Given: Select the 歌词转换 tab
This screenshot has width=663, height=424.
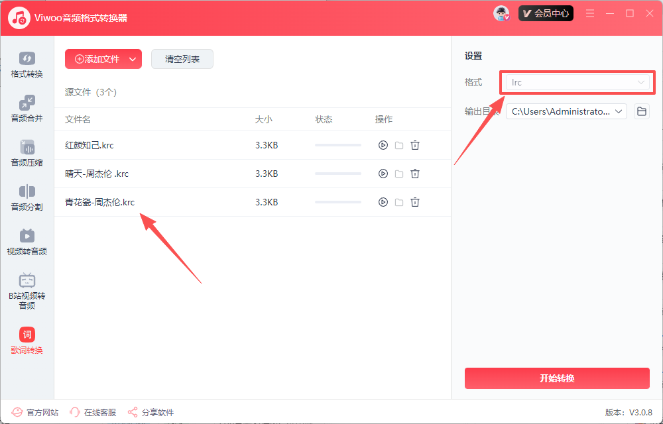Looking at the screenshot, I should [27, 341].
